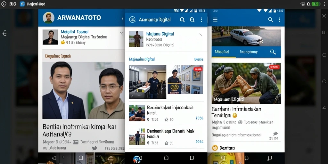Open the white car banner image in the right panel

(246, 36)
